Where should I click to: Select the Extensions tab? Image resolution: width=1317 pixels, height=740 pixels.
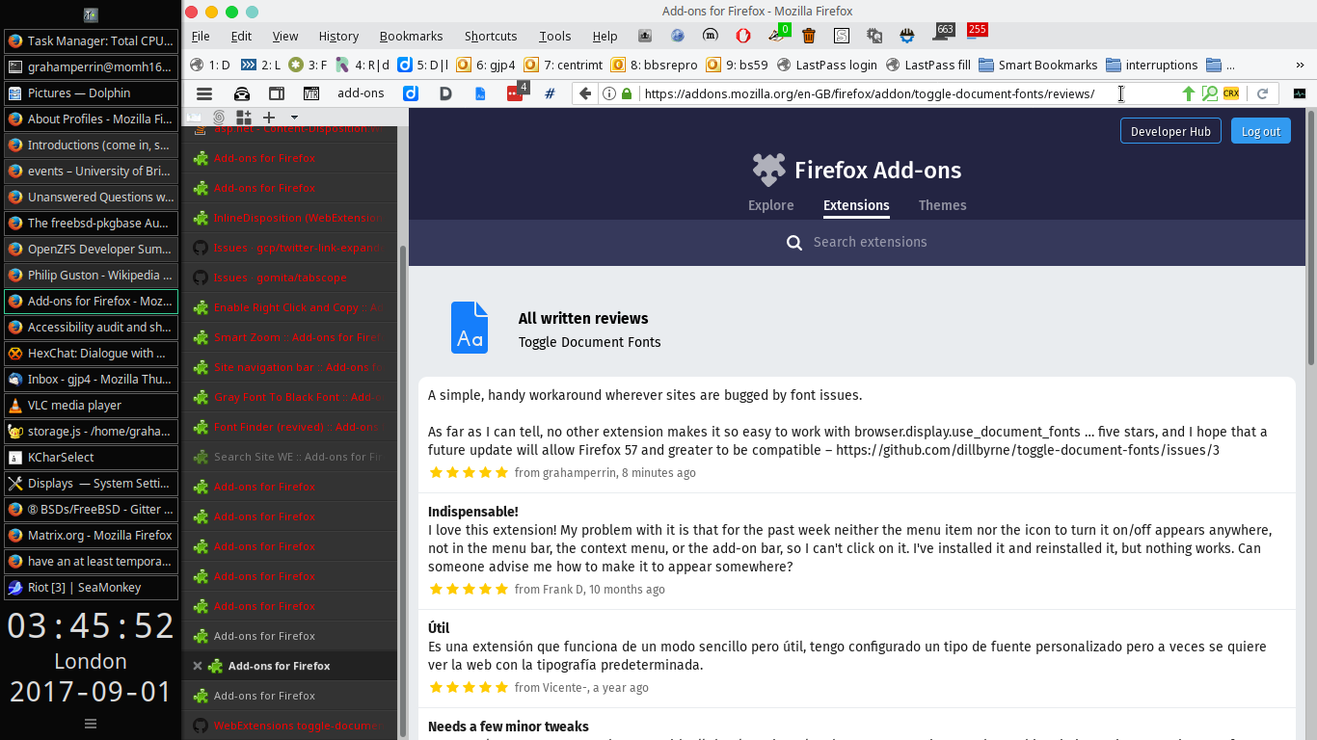coord(856,205)
